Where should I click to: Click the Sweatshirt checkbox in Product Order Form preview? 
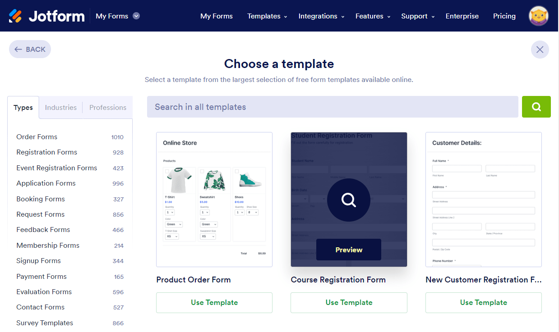click(x=202, y=171)
